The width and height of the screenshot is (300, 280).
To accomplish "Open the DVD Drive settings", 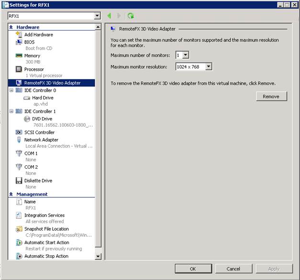I will 42,119.
